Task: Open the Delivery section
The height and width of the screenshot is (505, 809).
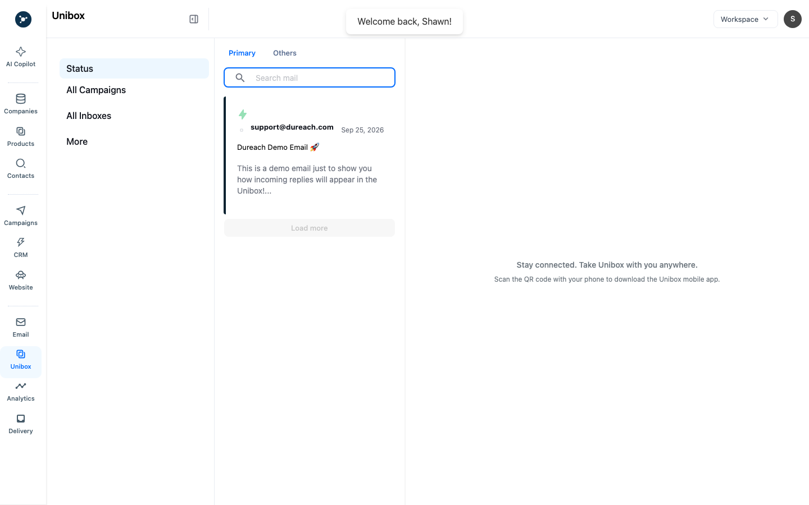Action: [21, 424]
